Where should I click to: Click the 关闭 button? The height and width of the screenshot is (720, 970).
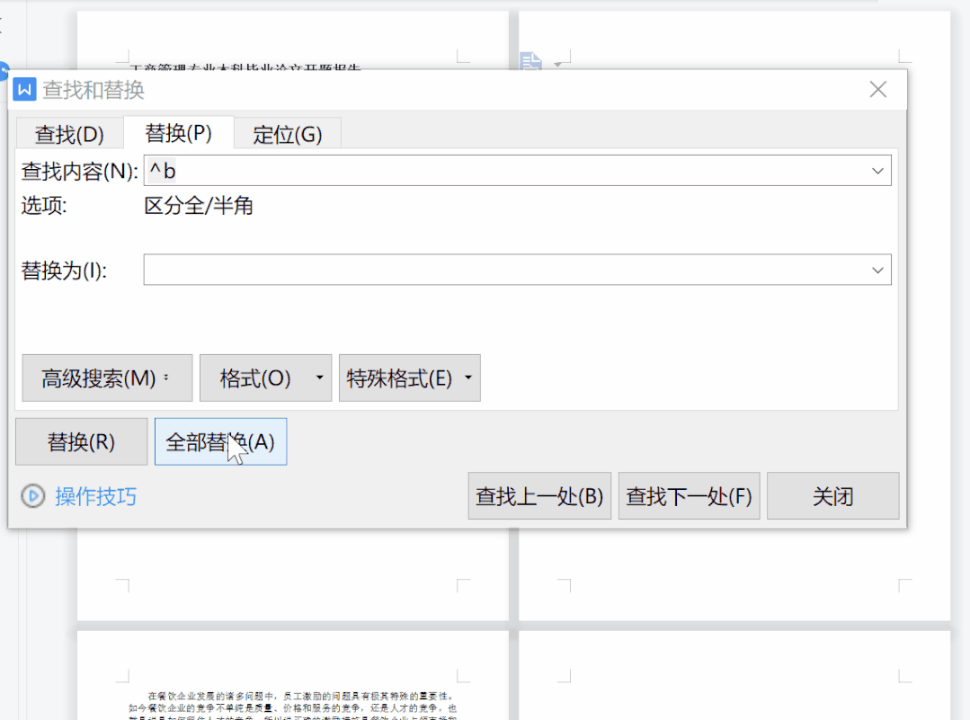click(832, 496)
